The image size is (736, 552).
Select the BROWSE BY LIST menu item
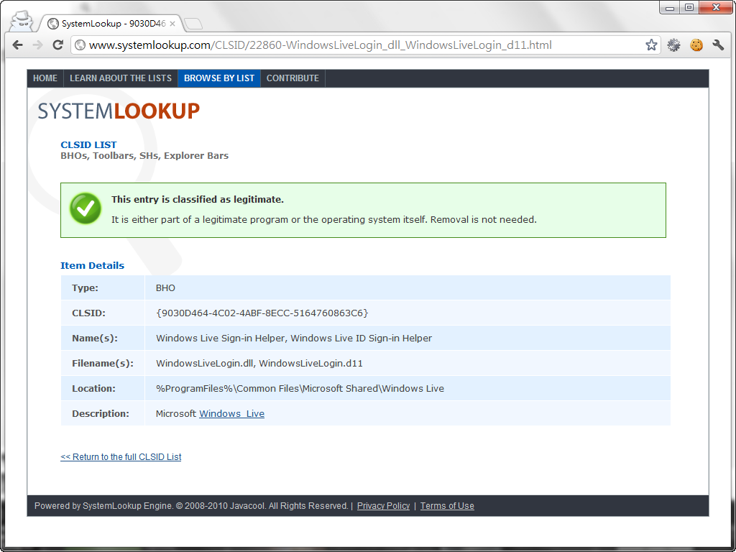(219, 78)
